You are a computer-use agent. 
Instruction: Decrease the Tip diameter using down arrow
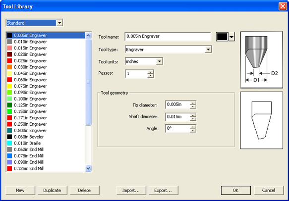[x=193, y=106]
